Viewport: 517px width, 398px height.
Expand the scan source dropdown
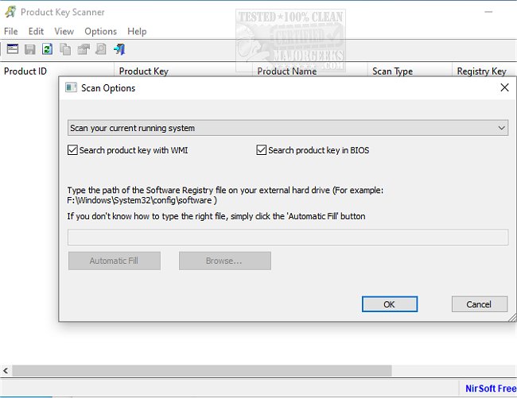point(501,128)
